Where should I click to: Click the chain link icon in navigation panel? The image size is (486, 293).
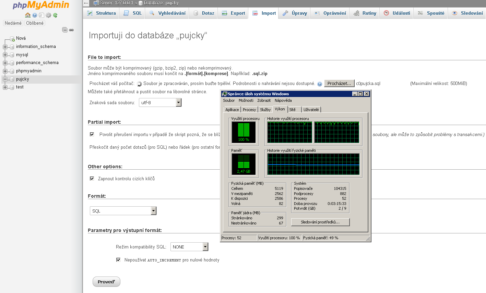pyautogui.click(x=71, y=30)
